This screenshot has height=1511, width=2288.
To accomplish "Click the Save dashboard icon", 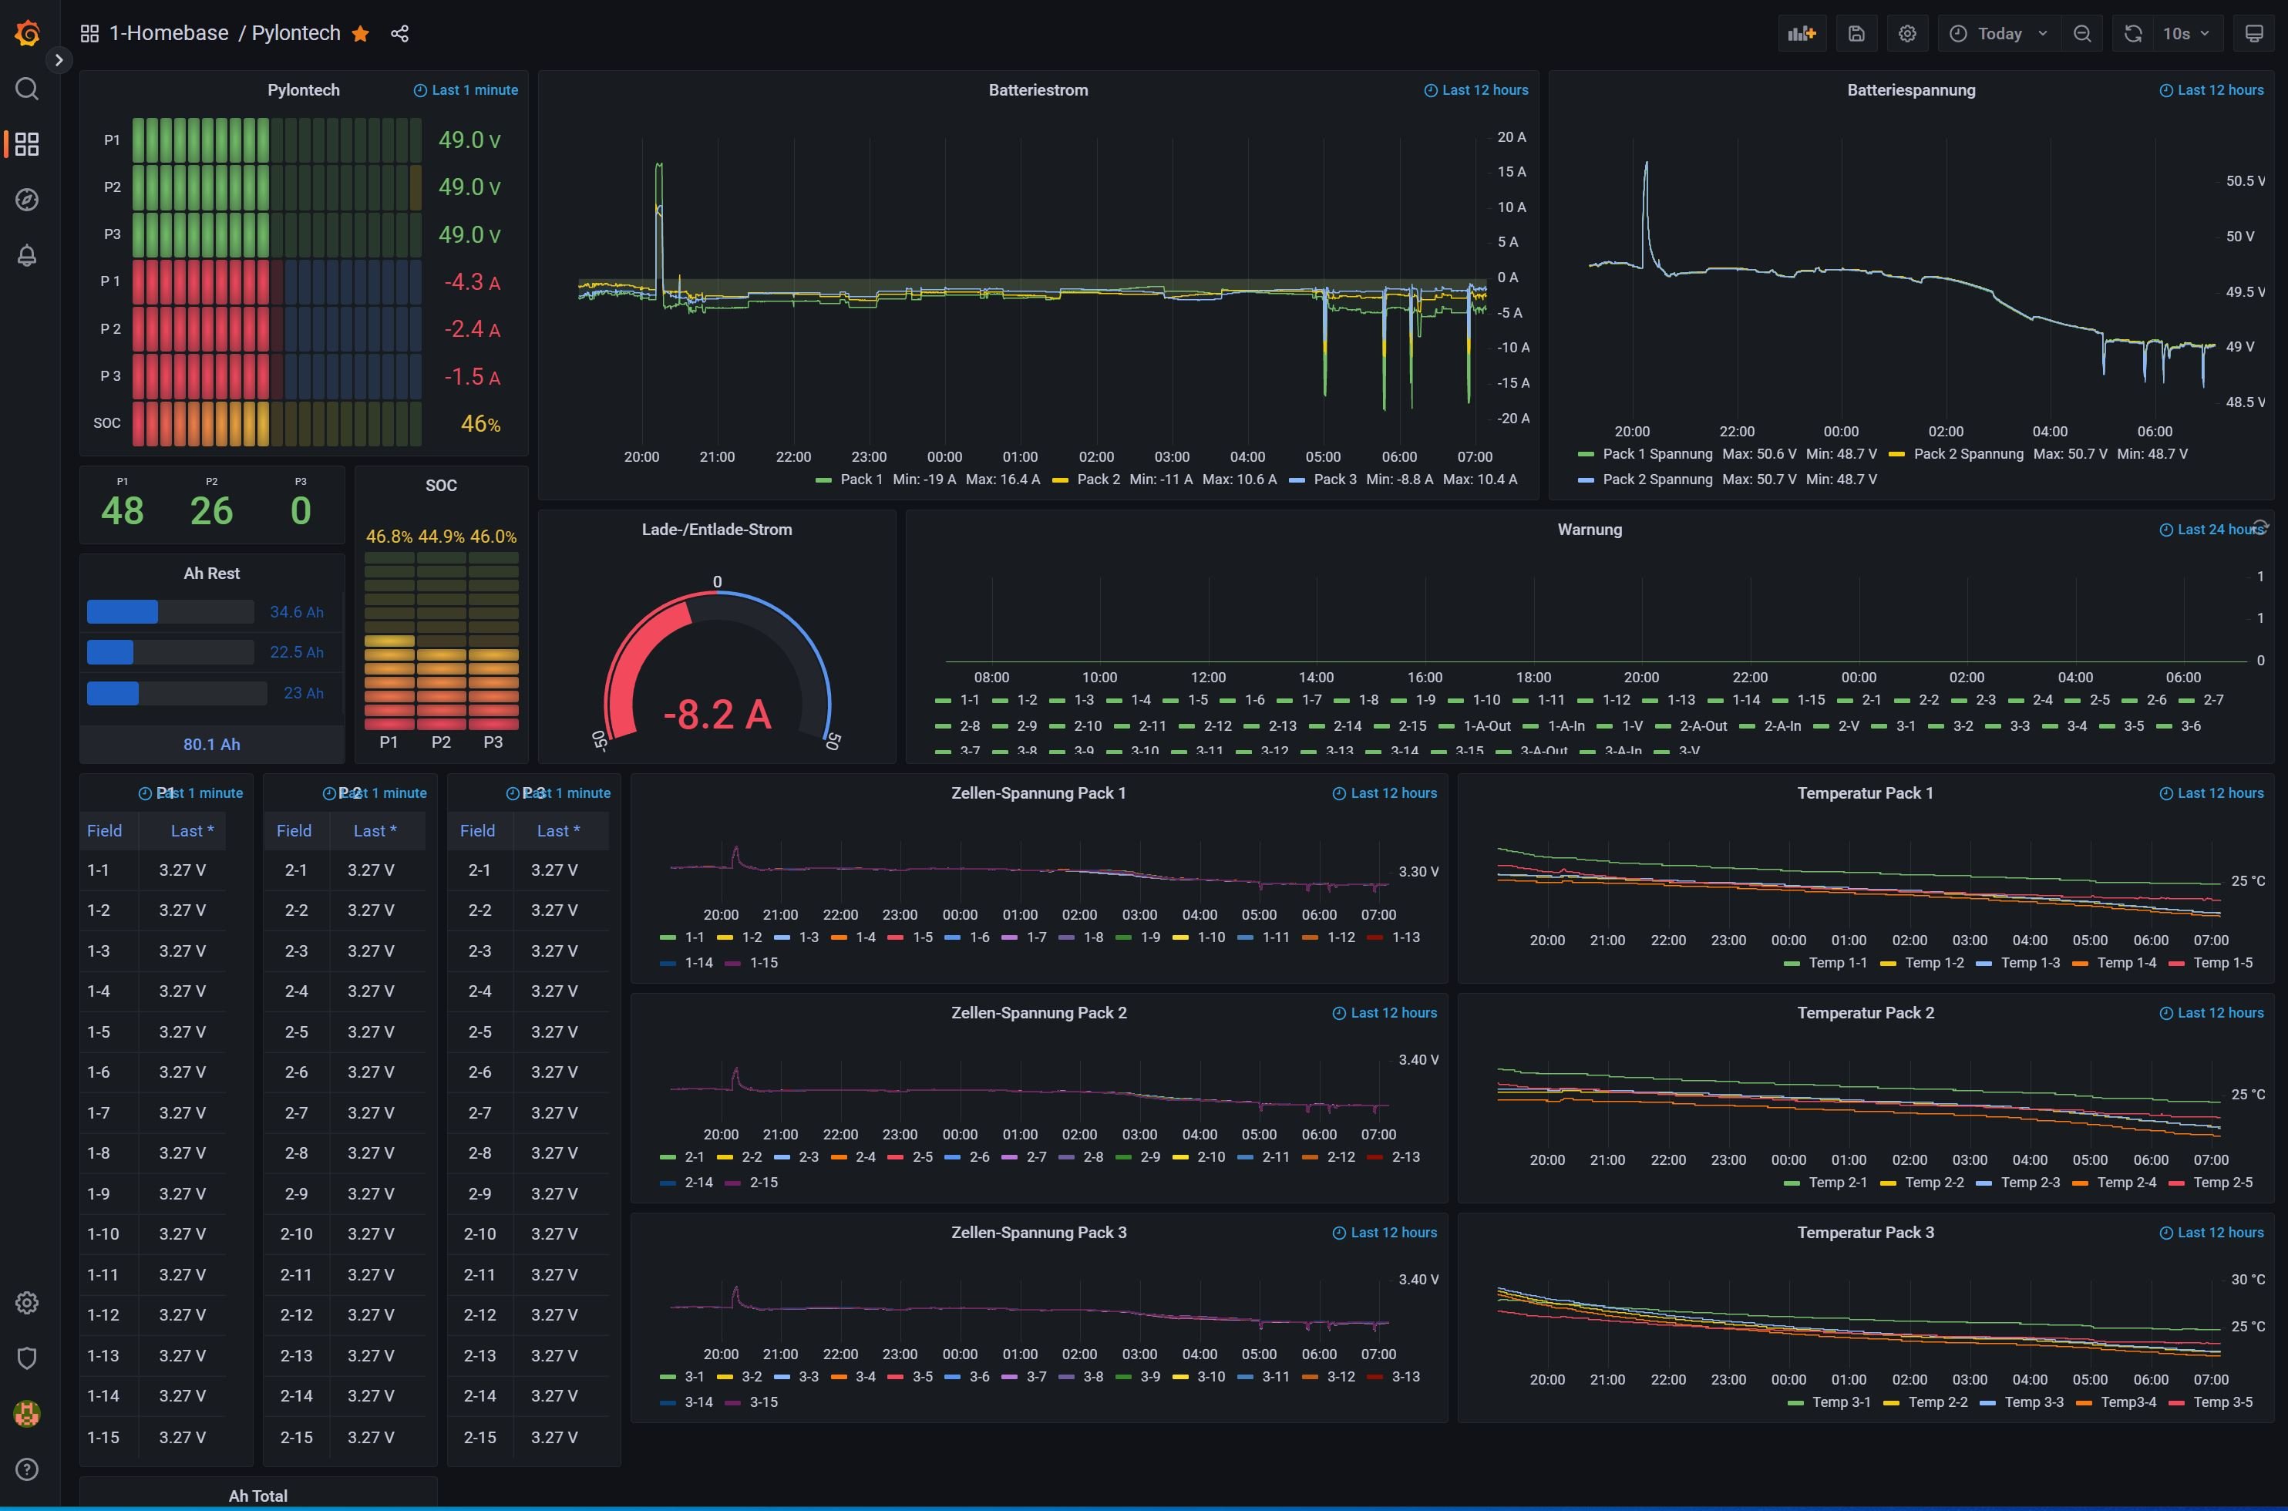I will coord(1856,34).
